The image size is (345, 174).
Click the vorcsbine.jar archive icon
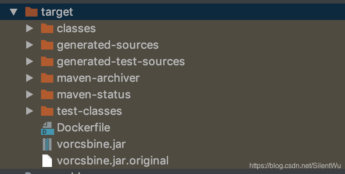47,144
